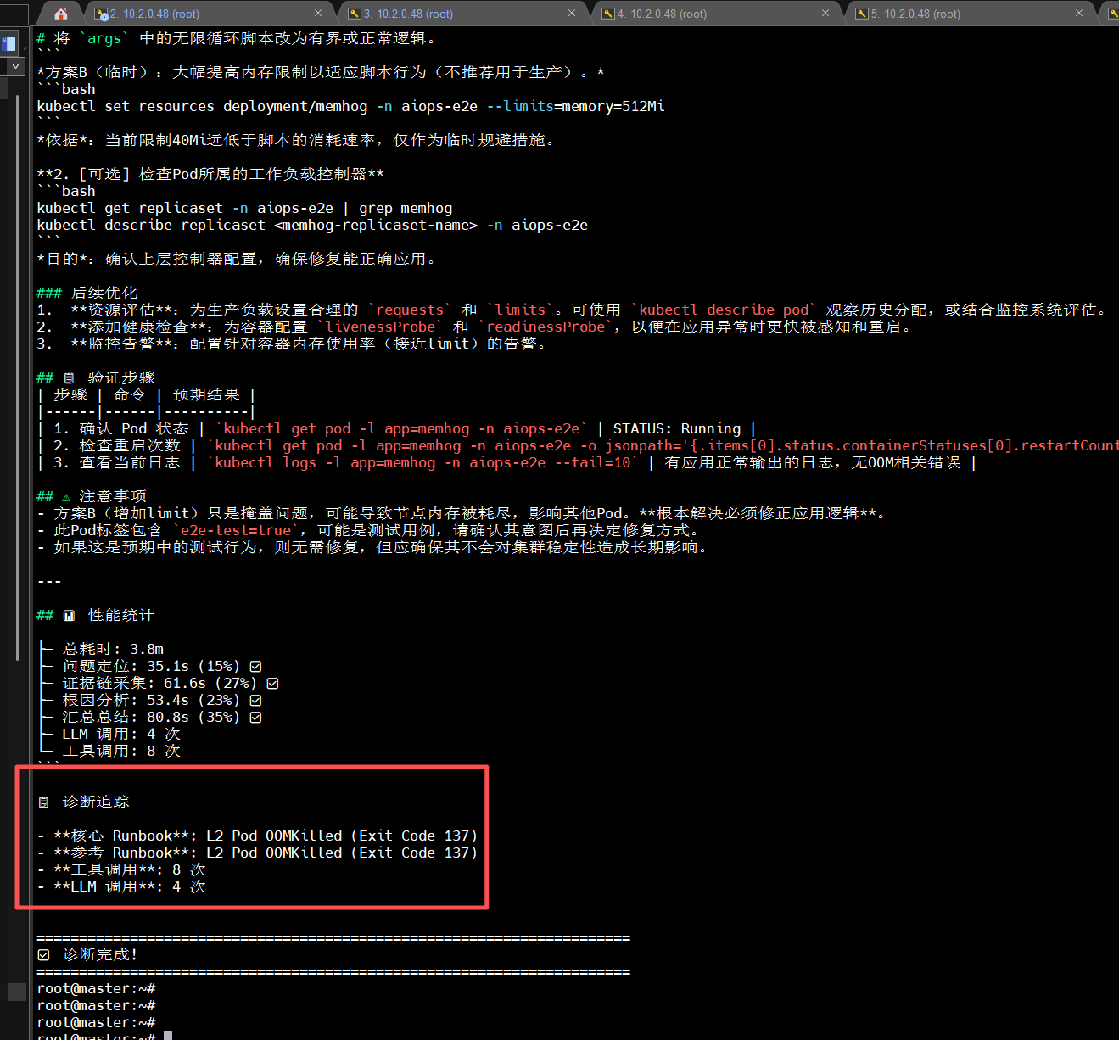Click the kubectl get replicaset command line
Screen dimensions: 1119x1040
pos(244,208)
